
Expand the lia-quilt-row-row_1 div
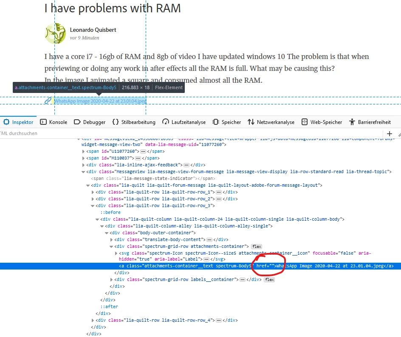pyautogui.click(x=93, y=192)
